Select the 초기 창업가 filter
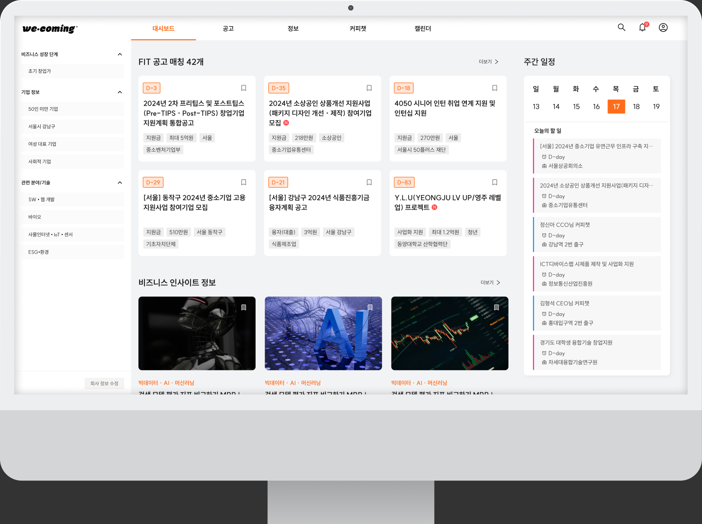702x524 pixels. (x=72, y=71)
